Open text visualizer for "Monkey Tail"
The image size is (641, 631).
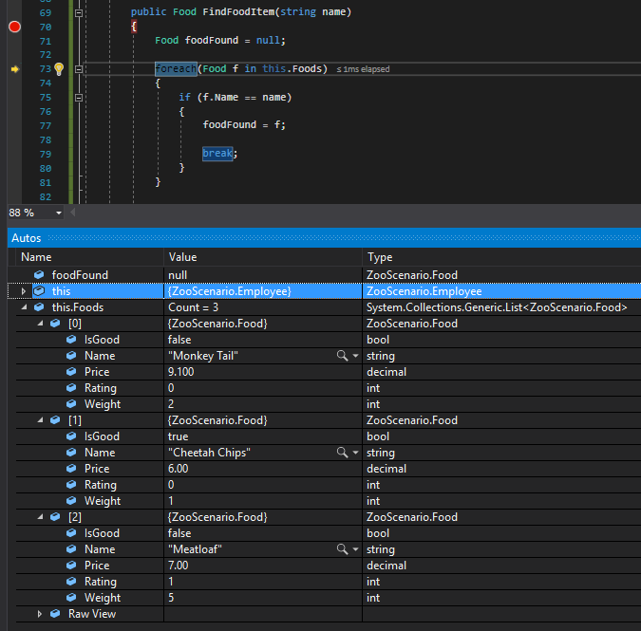click(342, 356)
